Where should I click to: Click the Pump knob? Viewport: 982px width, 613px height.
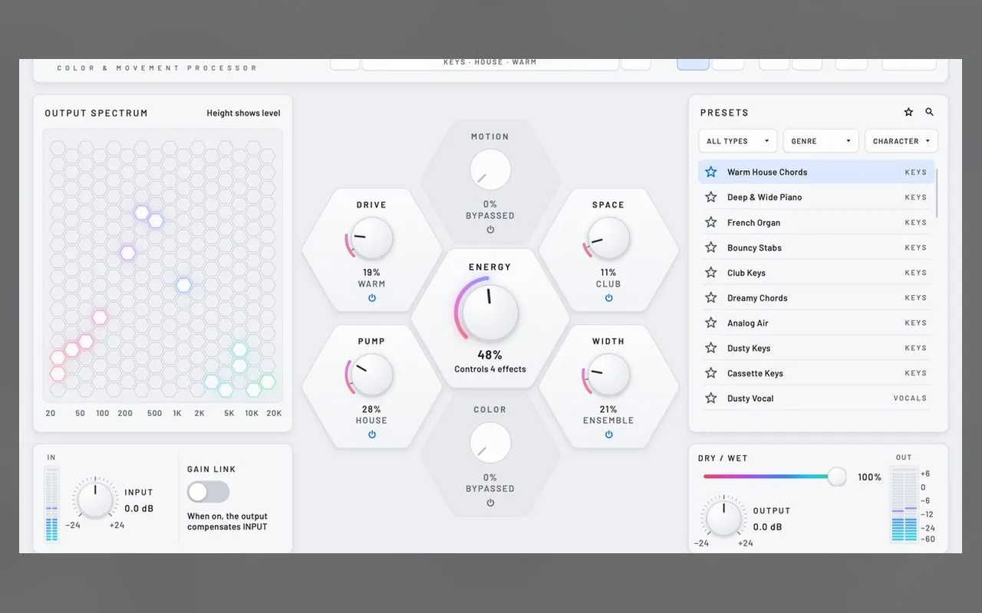pyautogui.click(x=372, y=375)
